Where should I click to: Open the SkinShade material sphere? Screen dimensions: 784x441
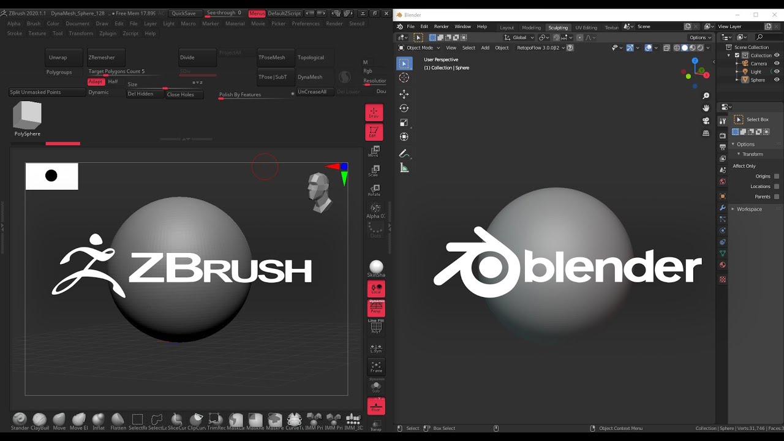[x=376, y=268]
